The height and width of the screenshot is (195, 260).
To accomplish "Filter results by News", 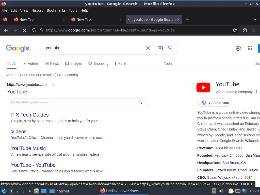I will (52, 63).
